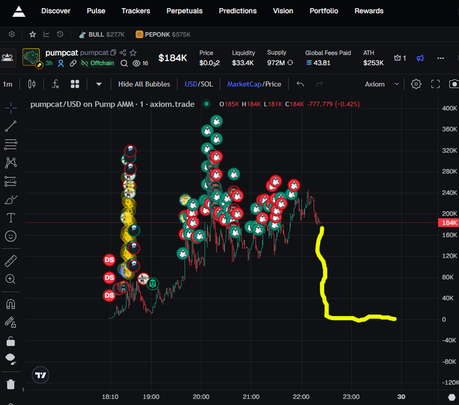
Task: Select the brush drawing tool
Action: 11,200
